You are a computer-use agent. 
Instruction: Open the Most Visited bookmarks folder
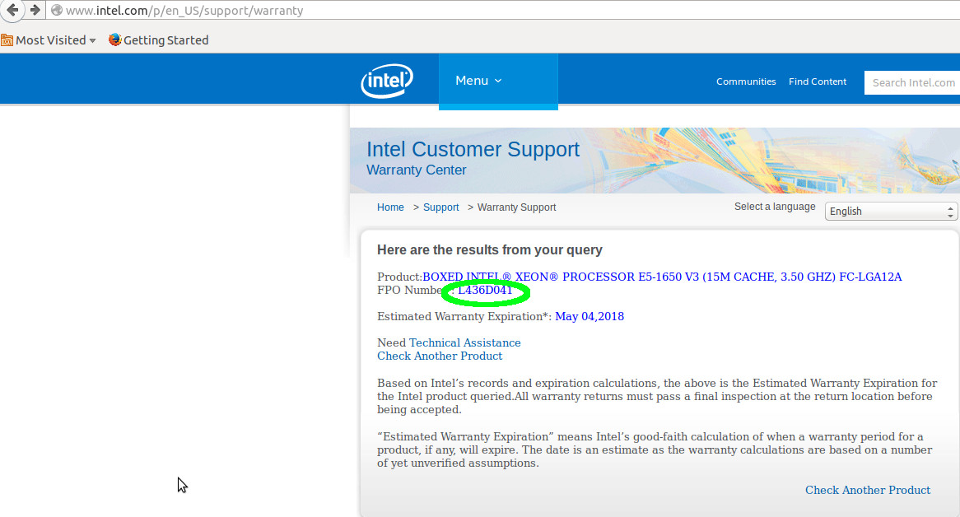pos(49,40)
